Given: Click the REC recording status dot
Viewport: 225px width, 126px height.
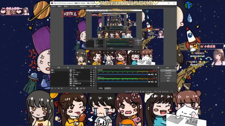Looking at the screenshot, I should click(x=140, y=92).
